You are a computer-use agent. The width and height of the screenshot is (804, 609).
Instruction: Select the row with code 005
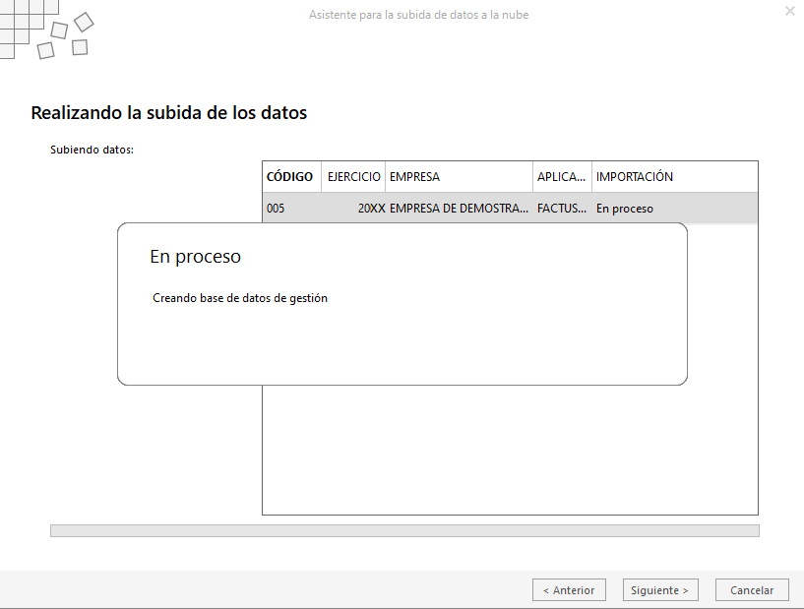pyautogui.click(x=510, y=209)
